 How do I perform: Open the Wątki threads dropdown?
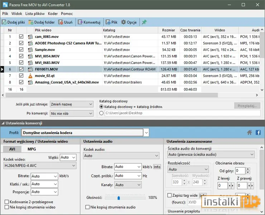[x=68, y=158]
